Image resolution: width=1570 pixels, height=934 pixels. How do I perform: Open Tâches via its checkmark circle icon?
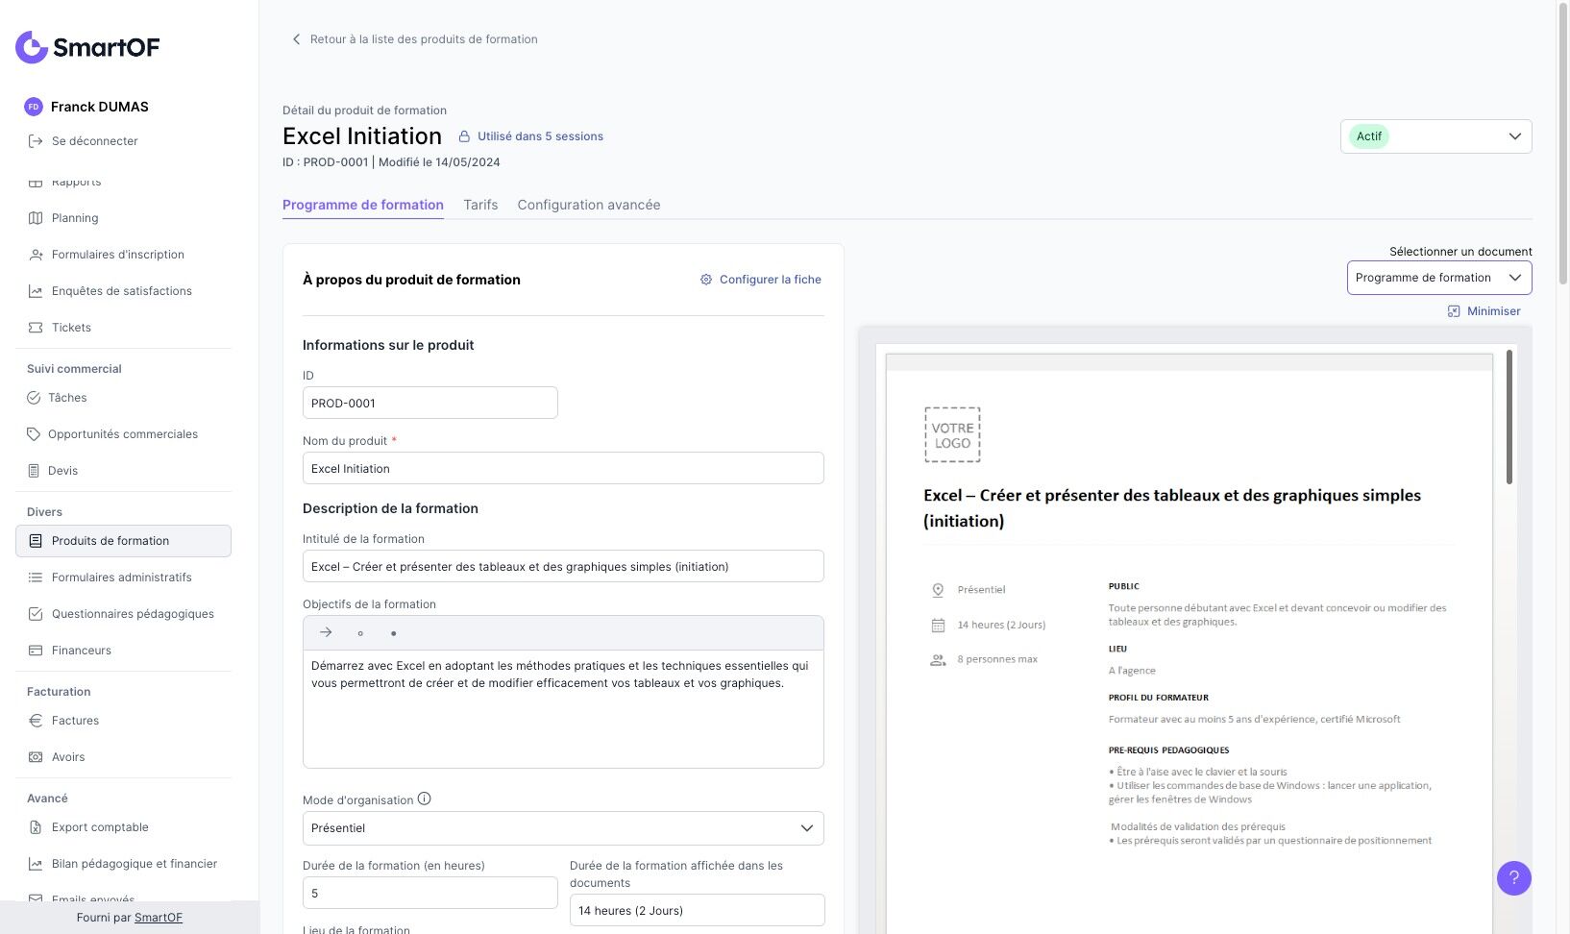(34, 398)
